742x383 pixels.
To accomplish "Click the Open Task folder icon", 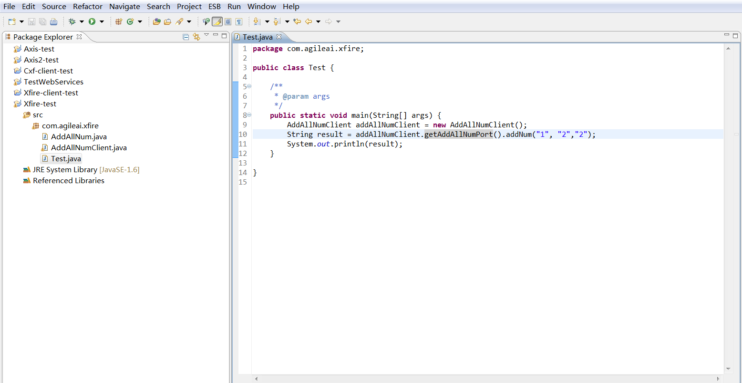I will pos(167,21).
